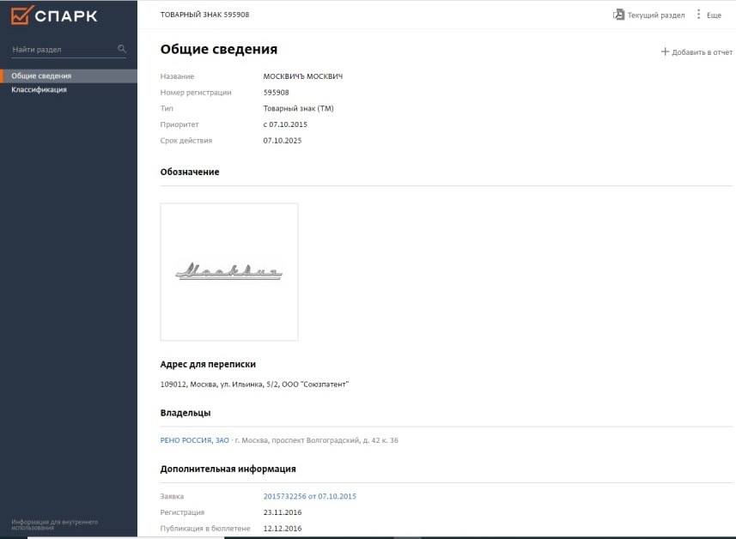The height and width of the screenshot is (539, 736).
Task: Click the 'ТОВАРНЫЙ ЗНАК 595908' page title
Action: (204, 15)
